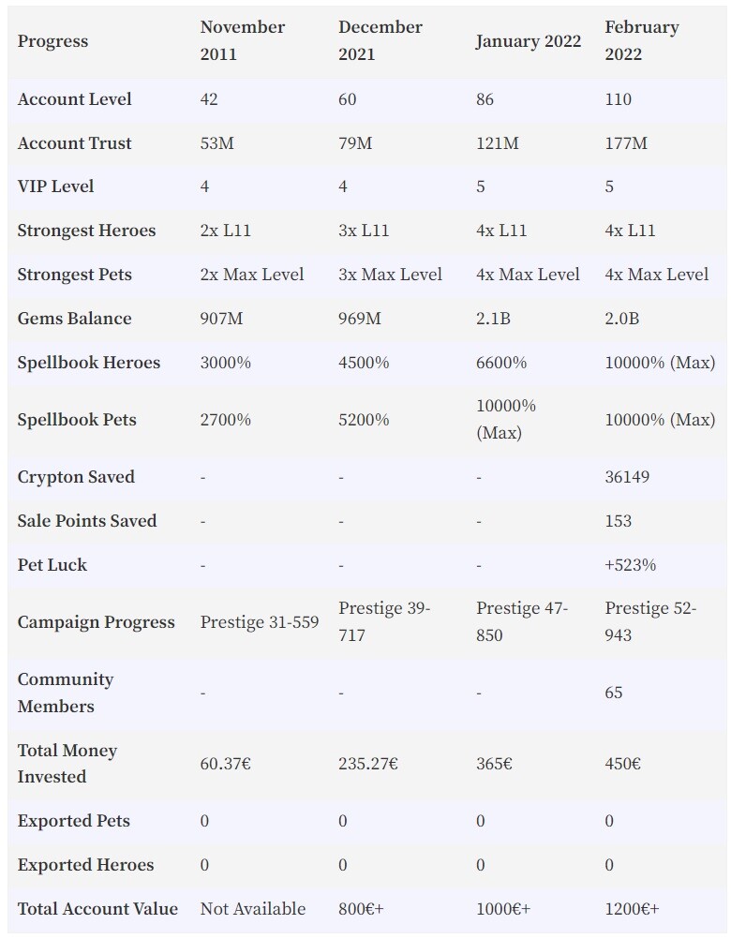Select the 2.1B Gems Balance cell
The height and width of the screenshot is (939, 731).
tap(493, 318)
